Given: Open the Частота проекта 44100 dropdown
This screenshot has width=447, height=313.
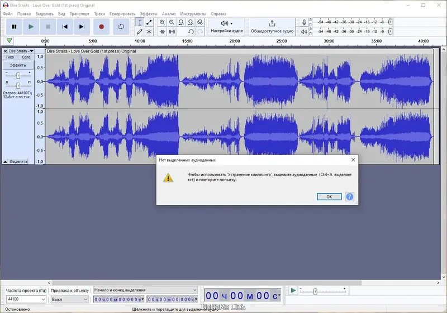Looking at the screenshot, I should point(26,299).
